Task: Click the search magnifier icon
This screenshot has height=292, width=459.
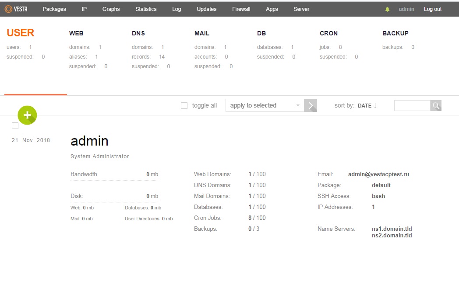Action: pyautogui.click(x=436, y=105)
